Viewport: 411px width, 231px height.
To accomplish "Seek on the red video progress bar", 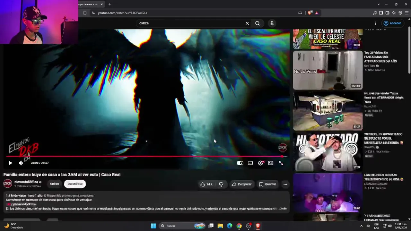I will pyautogui.click(x=146, y=157).
